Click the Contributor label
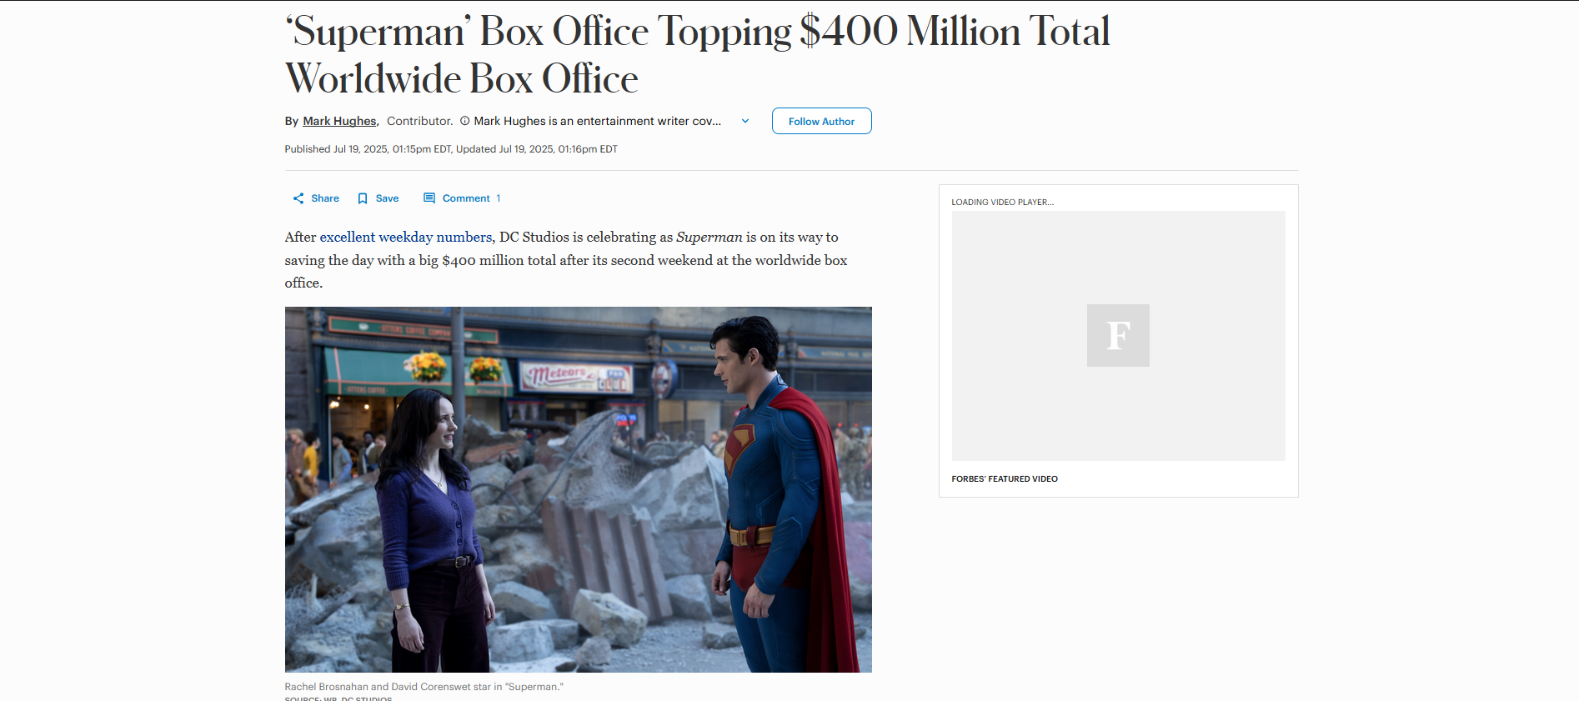The image size is (1579, 701). coord(419,121)
